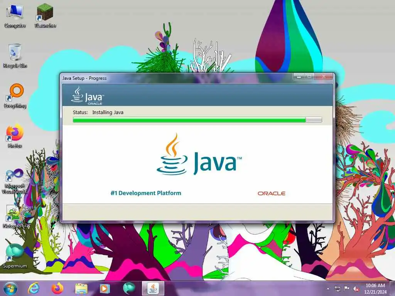Open Firefox from the taskbar
The image size is (395, 296).
pos(57,288)
